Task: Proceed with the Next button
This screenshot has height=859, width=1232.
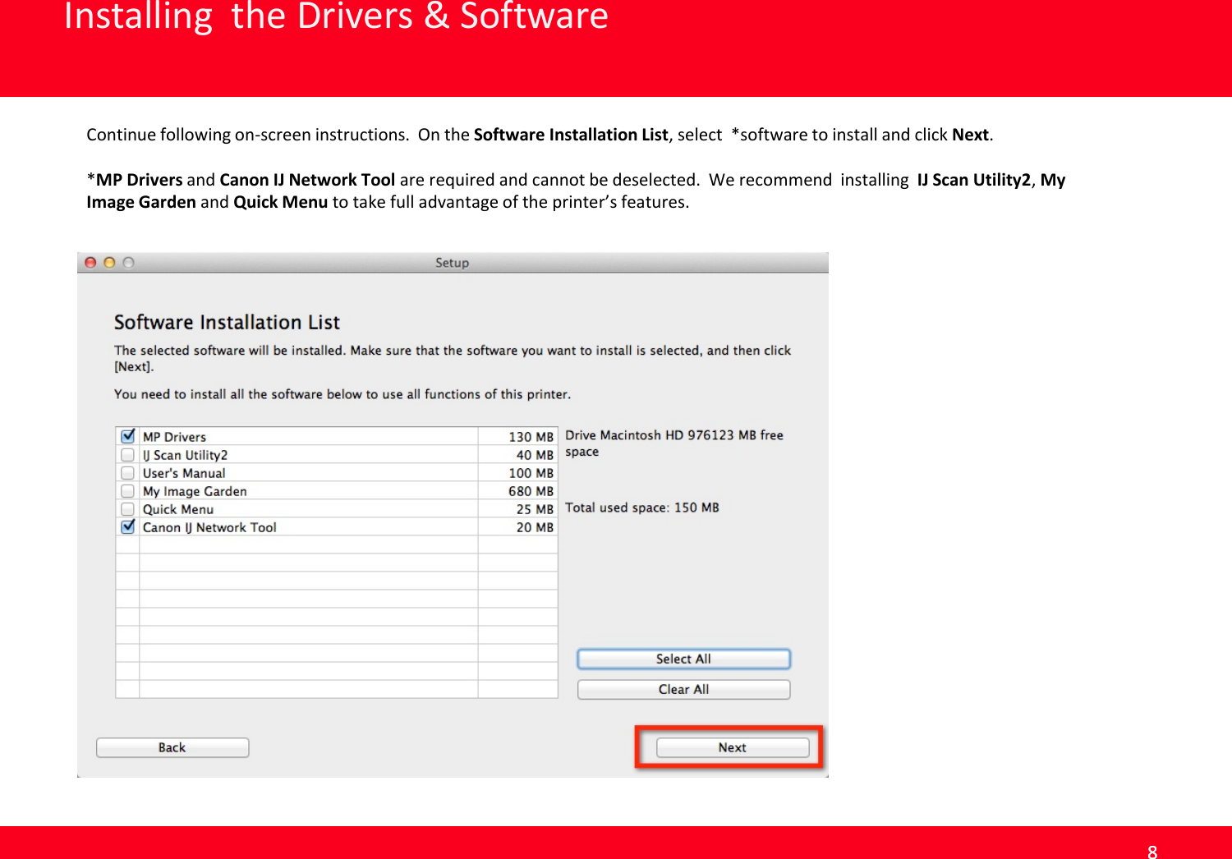Action: 733,747
